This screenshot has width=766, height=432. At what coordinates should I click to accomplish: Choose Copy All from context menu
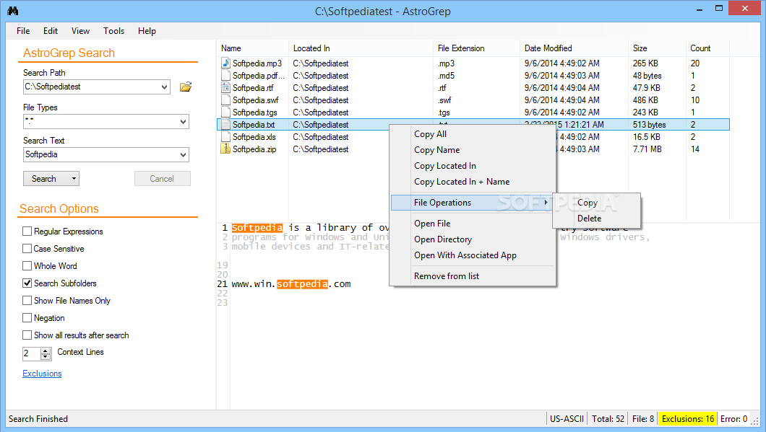click(473, 134)
